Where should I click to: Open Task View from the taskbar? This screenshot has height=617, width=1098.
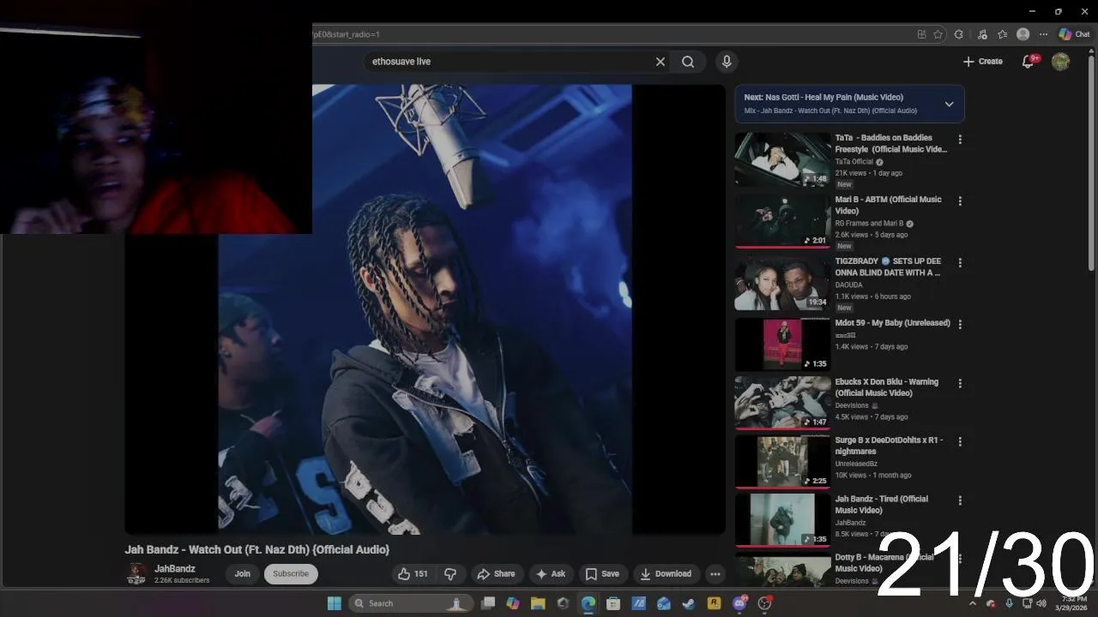pyautogui.click(x=488, y=603)
